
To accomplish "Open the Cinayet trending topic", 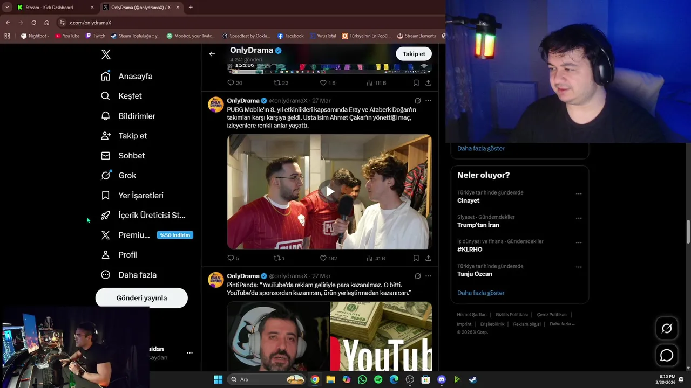I will pos(468,200).
